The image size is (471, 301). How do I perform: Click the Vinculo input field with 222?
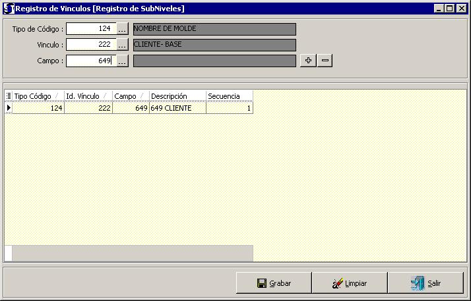91,45
